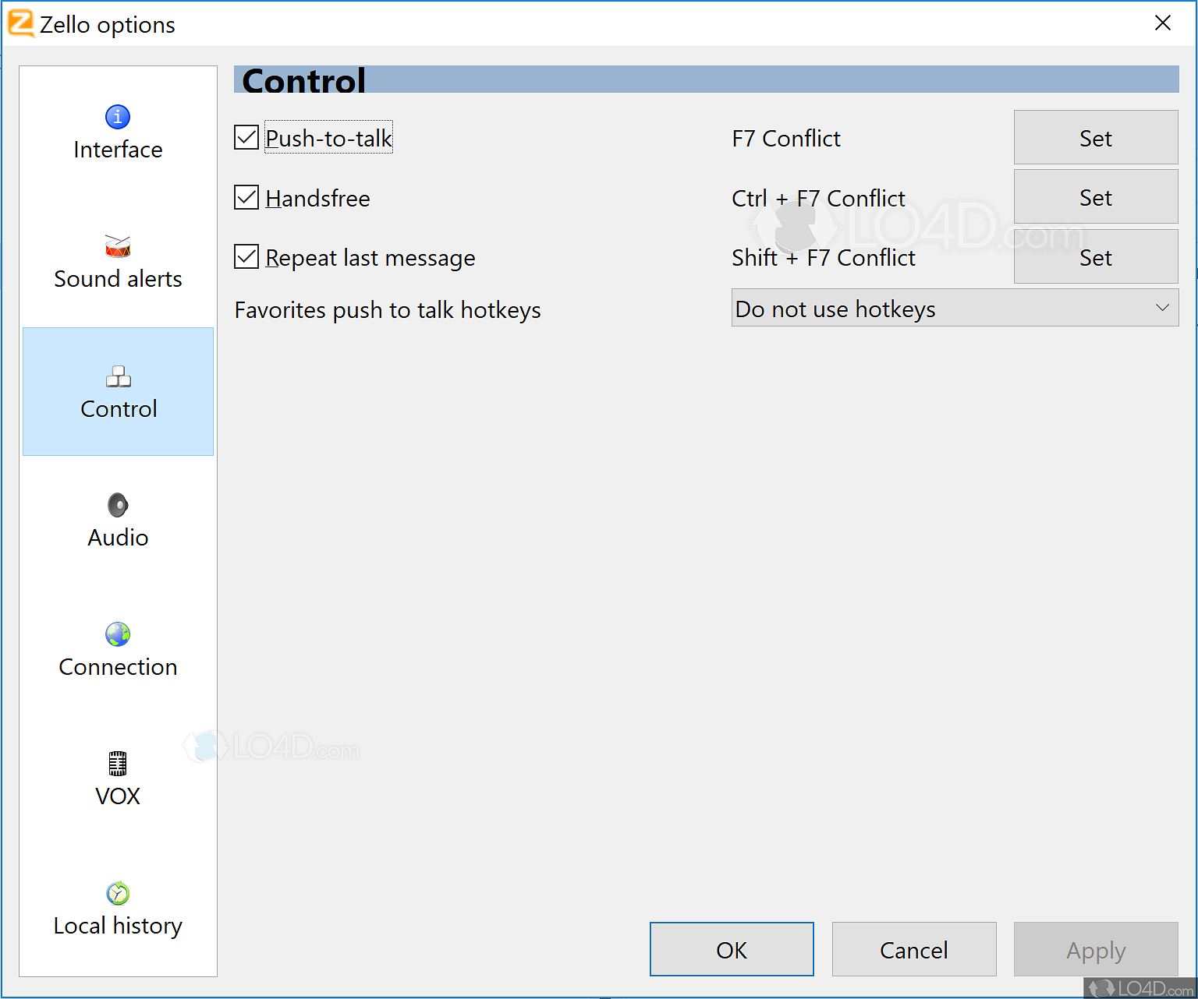Toggle Repeat last message off

tap(246, 256)
